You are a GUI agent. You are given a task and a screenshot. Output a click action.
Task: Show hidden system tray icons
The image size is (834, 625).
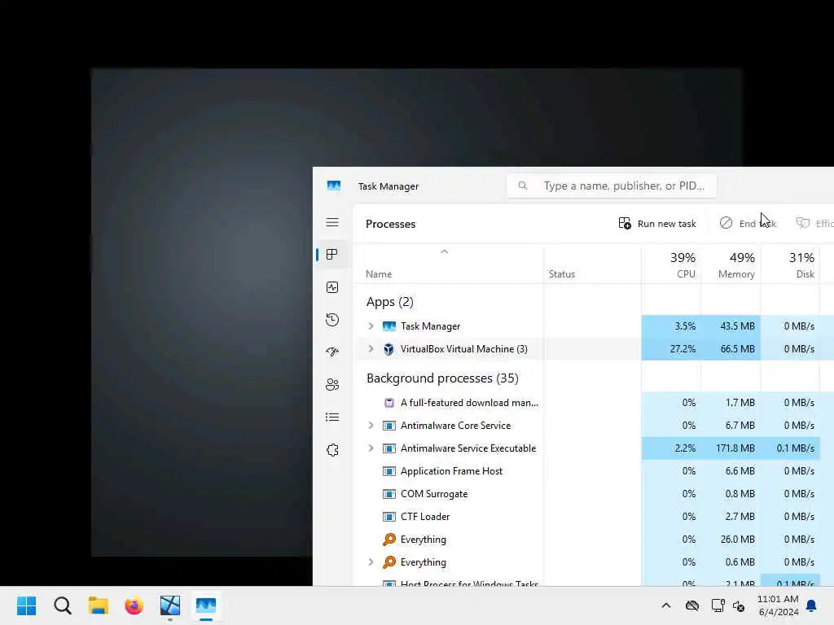pos(666,605)
